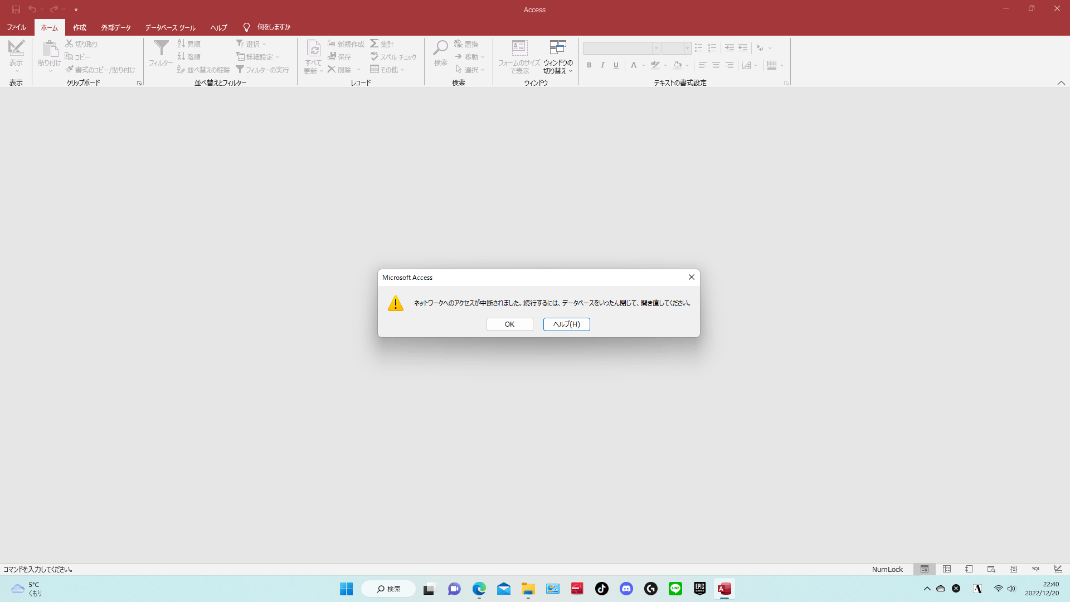Image resolution: width=1070 pixels, height=602 pixels.
Task: Click 並べ替えの解除 remove sort
Action: point(203,70)
